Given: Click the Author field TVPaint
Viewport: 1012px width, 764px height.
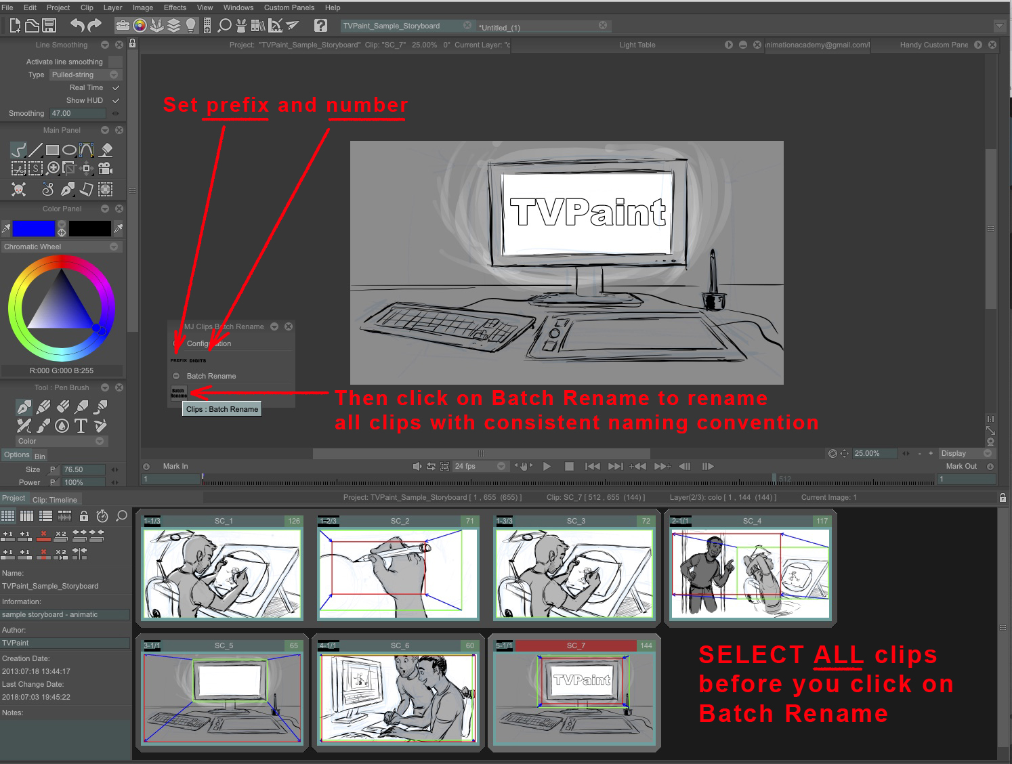Looking at the screenshot, I should (x=65, y=643).
